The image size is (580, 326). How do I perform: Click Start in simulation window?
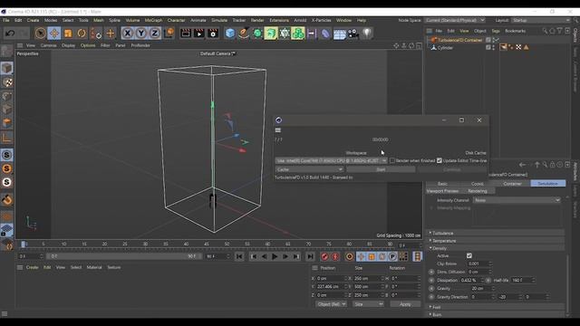(x=381, y=169)
